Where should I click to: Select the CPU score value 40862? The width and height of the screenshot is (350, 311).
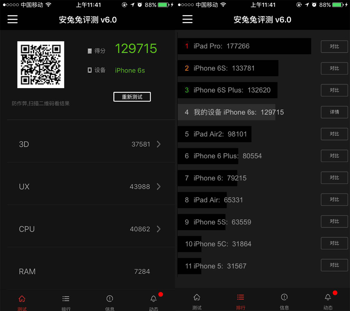coord(140,229)
